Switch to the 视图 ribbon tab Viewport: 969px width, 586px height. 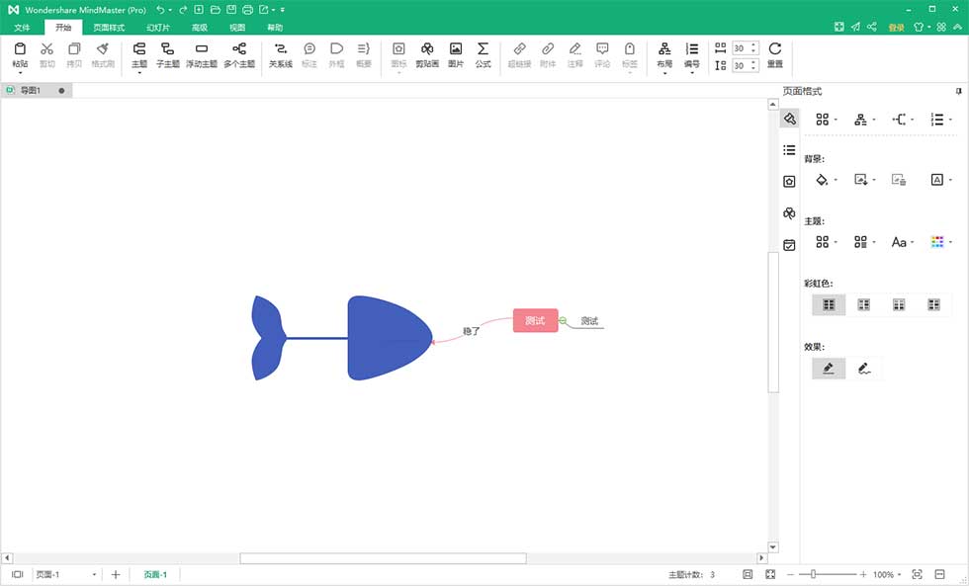pyautogui.click(x=237, y=27)
